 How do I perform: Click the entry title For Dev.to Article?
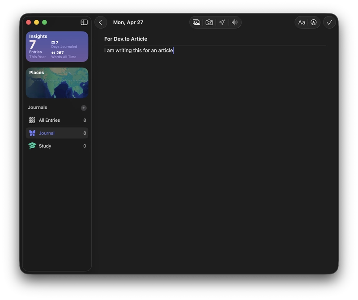tap(126, 39)
